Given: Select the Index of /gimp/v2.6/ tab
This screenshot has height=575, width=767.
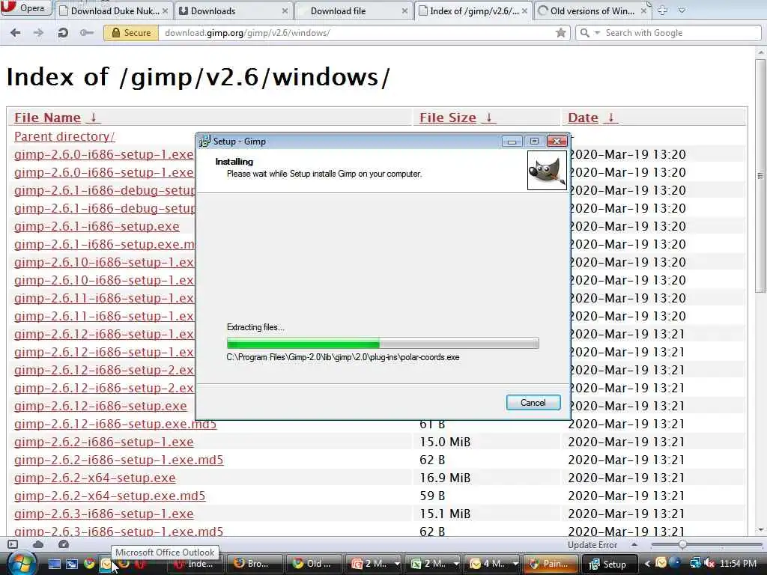Looking at the screenshot, I should pyautogui.click(x=472, y=10).
